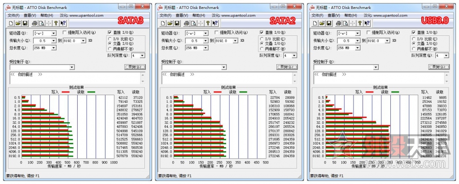Select 两者都不 radio in SATA3 window
The image size is (459, 184).
point(110,48)
